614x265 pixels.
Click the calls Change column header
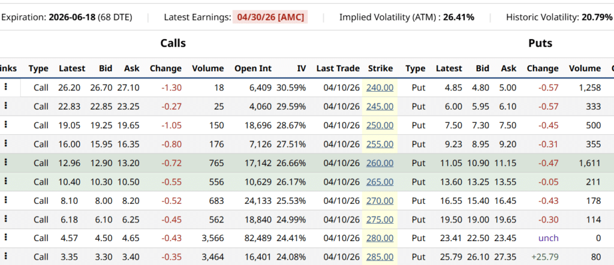pos(165,68)
